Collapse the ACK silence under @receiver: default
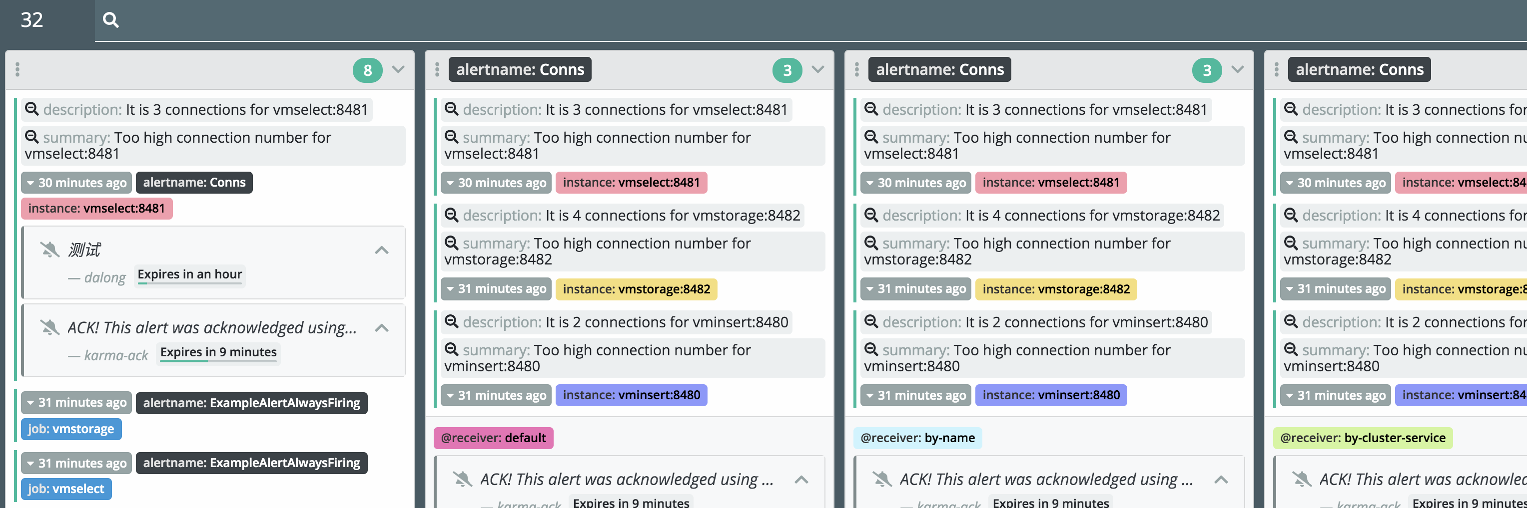 pyautogui.click(x=801, y=480)
